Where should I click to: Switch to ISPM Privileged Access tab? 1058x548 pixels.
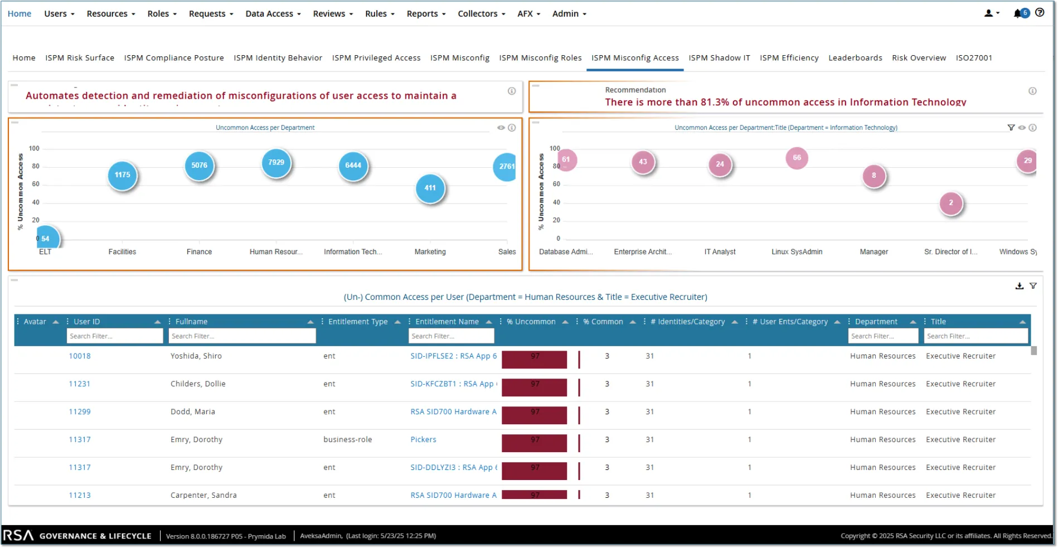coord(376,58)
